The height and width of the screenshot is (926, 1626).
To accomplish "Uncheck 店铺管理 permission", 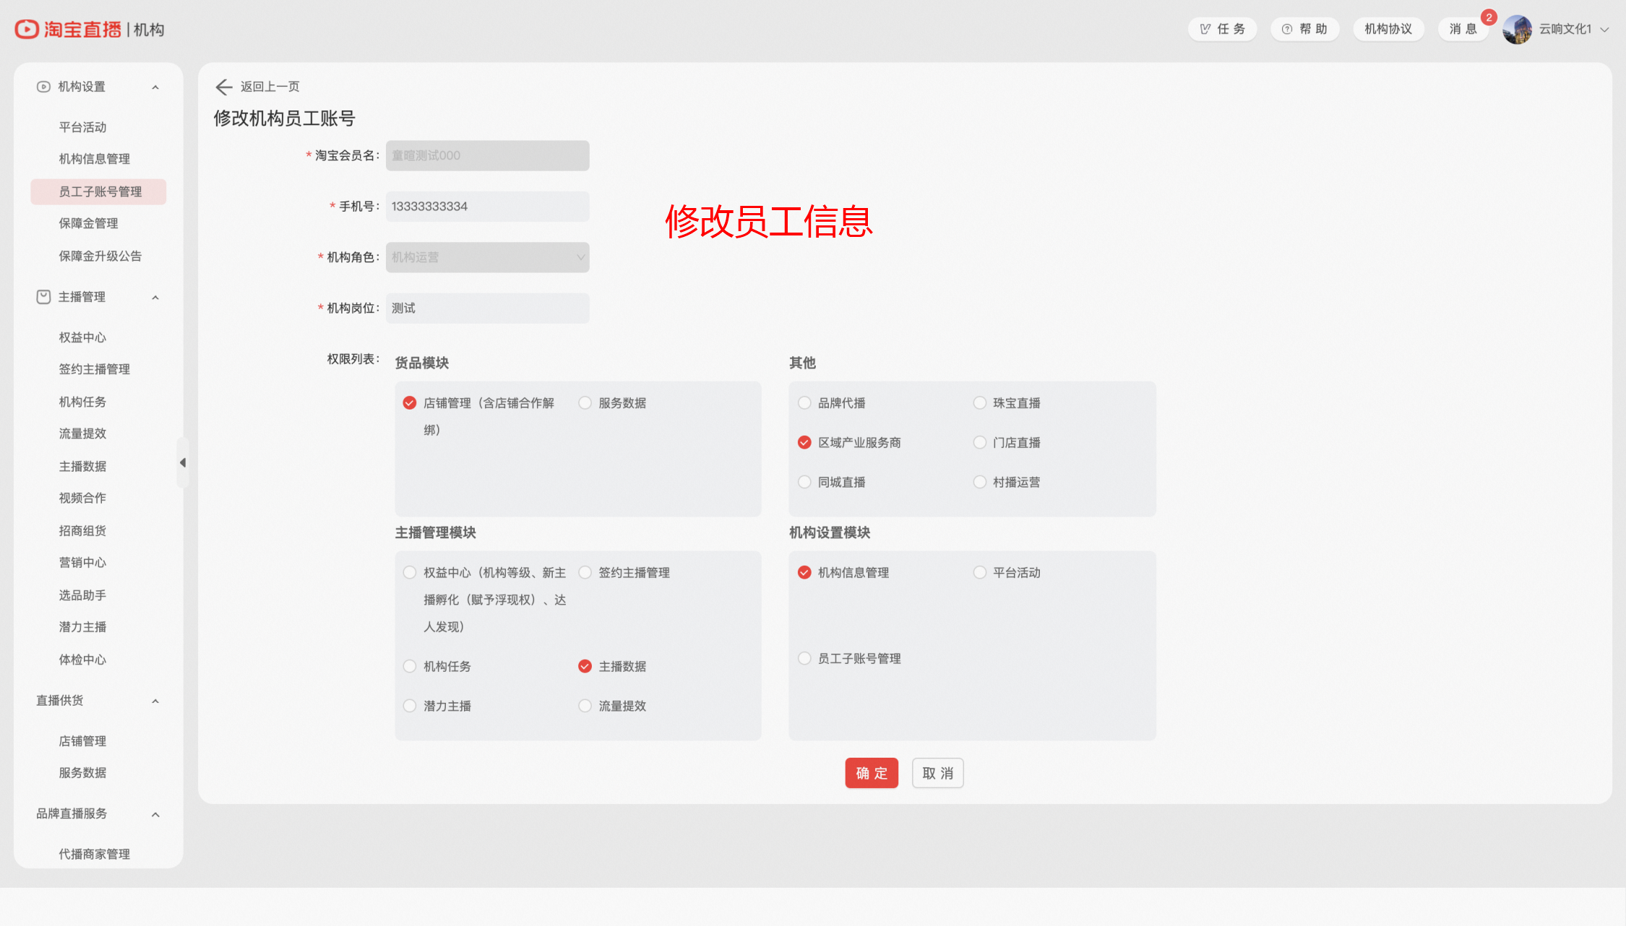I will coord(410,403).
